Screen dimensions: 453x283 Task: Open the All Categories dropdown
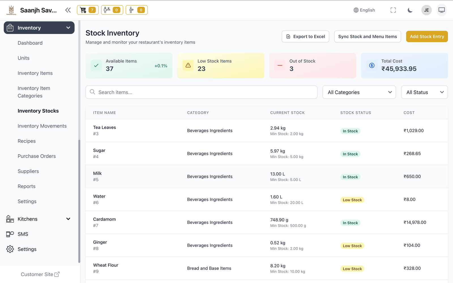coord(359,92)
